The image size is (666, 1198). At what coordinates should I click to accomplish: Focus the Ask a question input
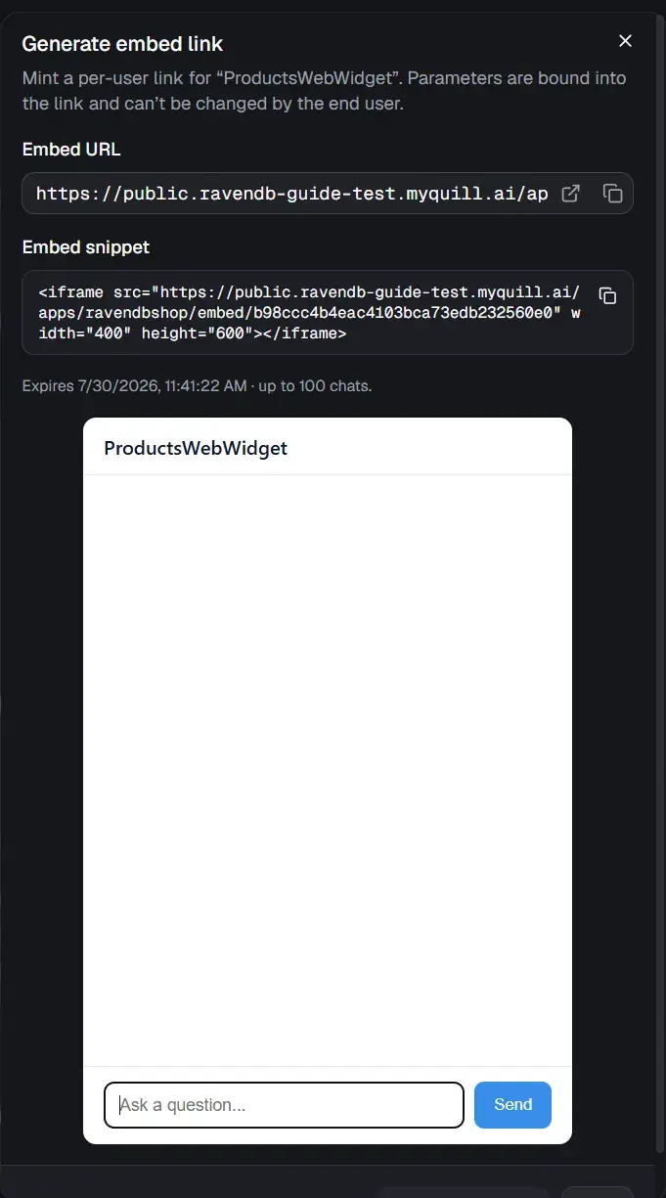click(284, 1105)
